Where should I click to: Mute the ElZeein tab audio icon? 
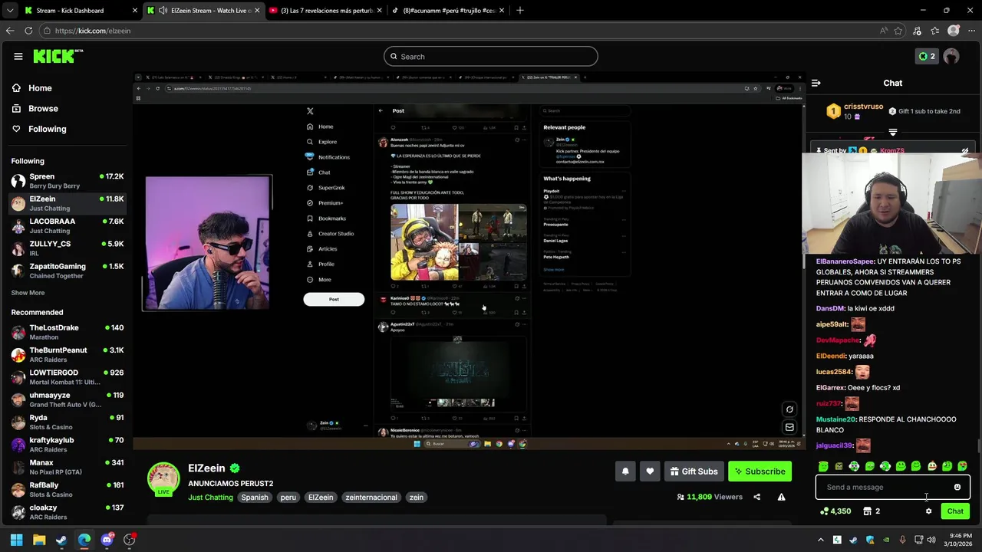pyautogui.click(x=163, y=11)
